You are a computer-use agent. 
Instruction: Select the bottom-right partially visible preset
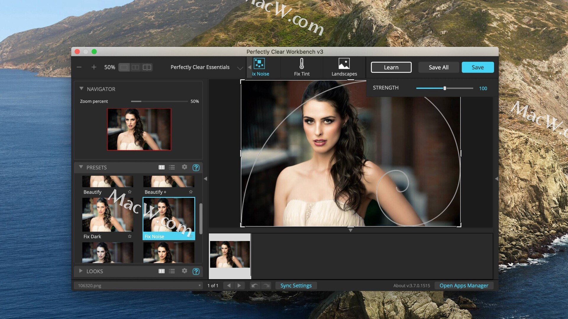pos(169,253)
